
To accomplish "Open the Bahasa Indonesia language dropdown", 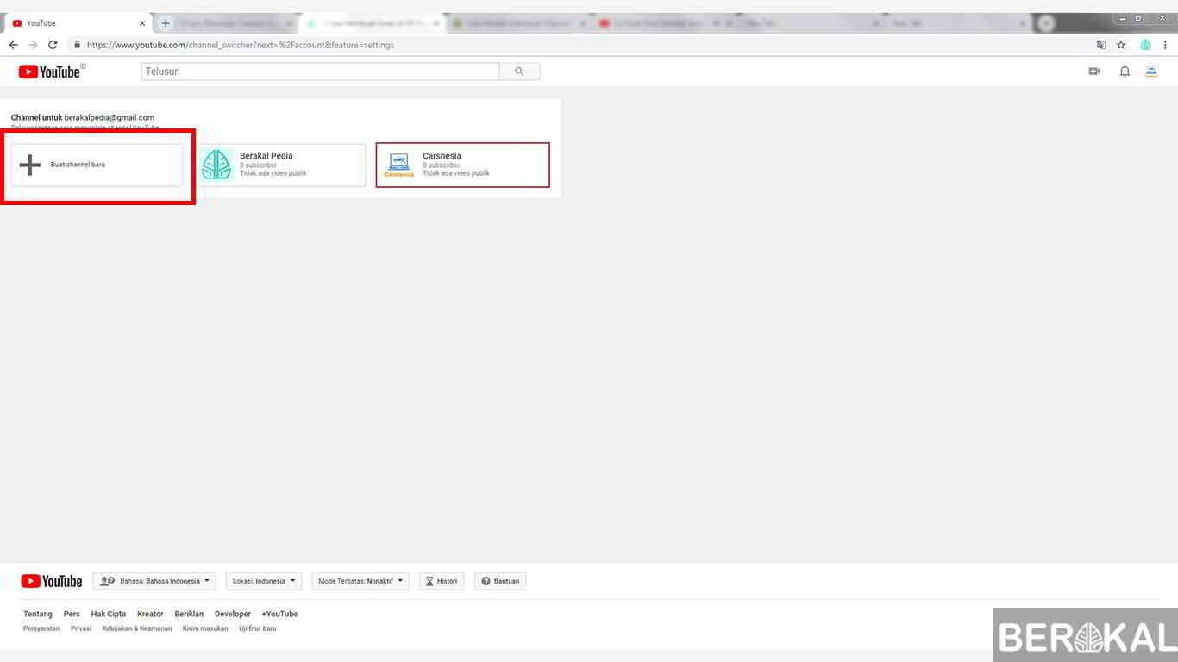I will [x=155, y=581].
